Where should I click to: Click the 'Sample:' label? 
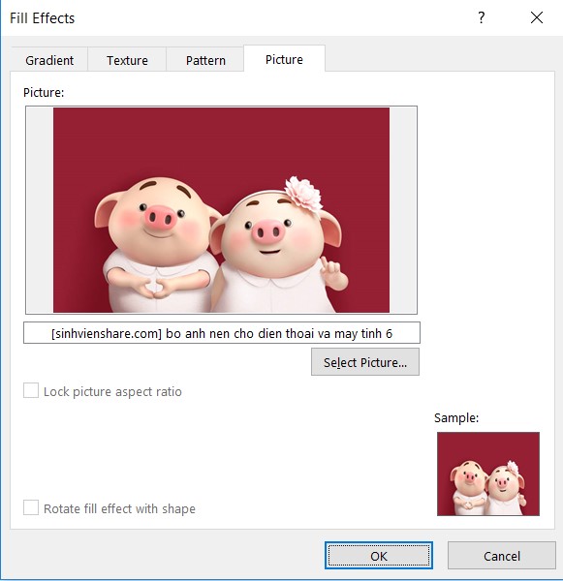coord(456,418)
